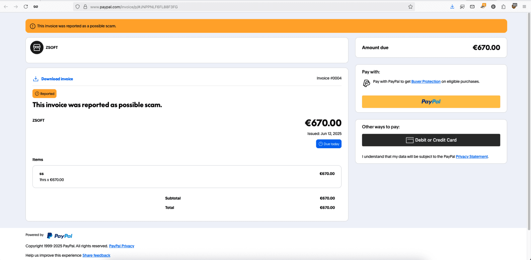This screenshot has height=260, width=531.
Task: Click the 'Other ways to pay:' heading
Action: [x=381, y=127]
